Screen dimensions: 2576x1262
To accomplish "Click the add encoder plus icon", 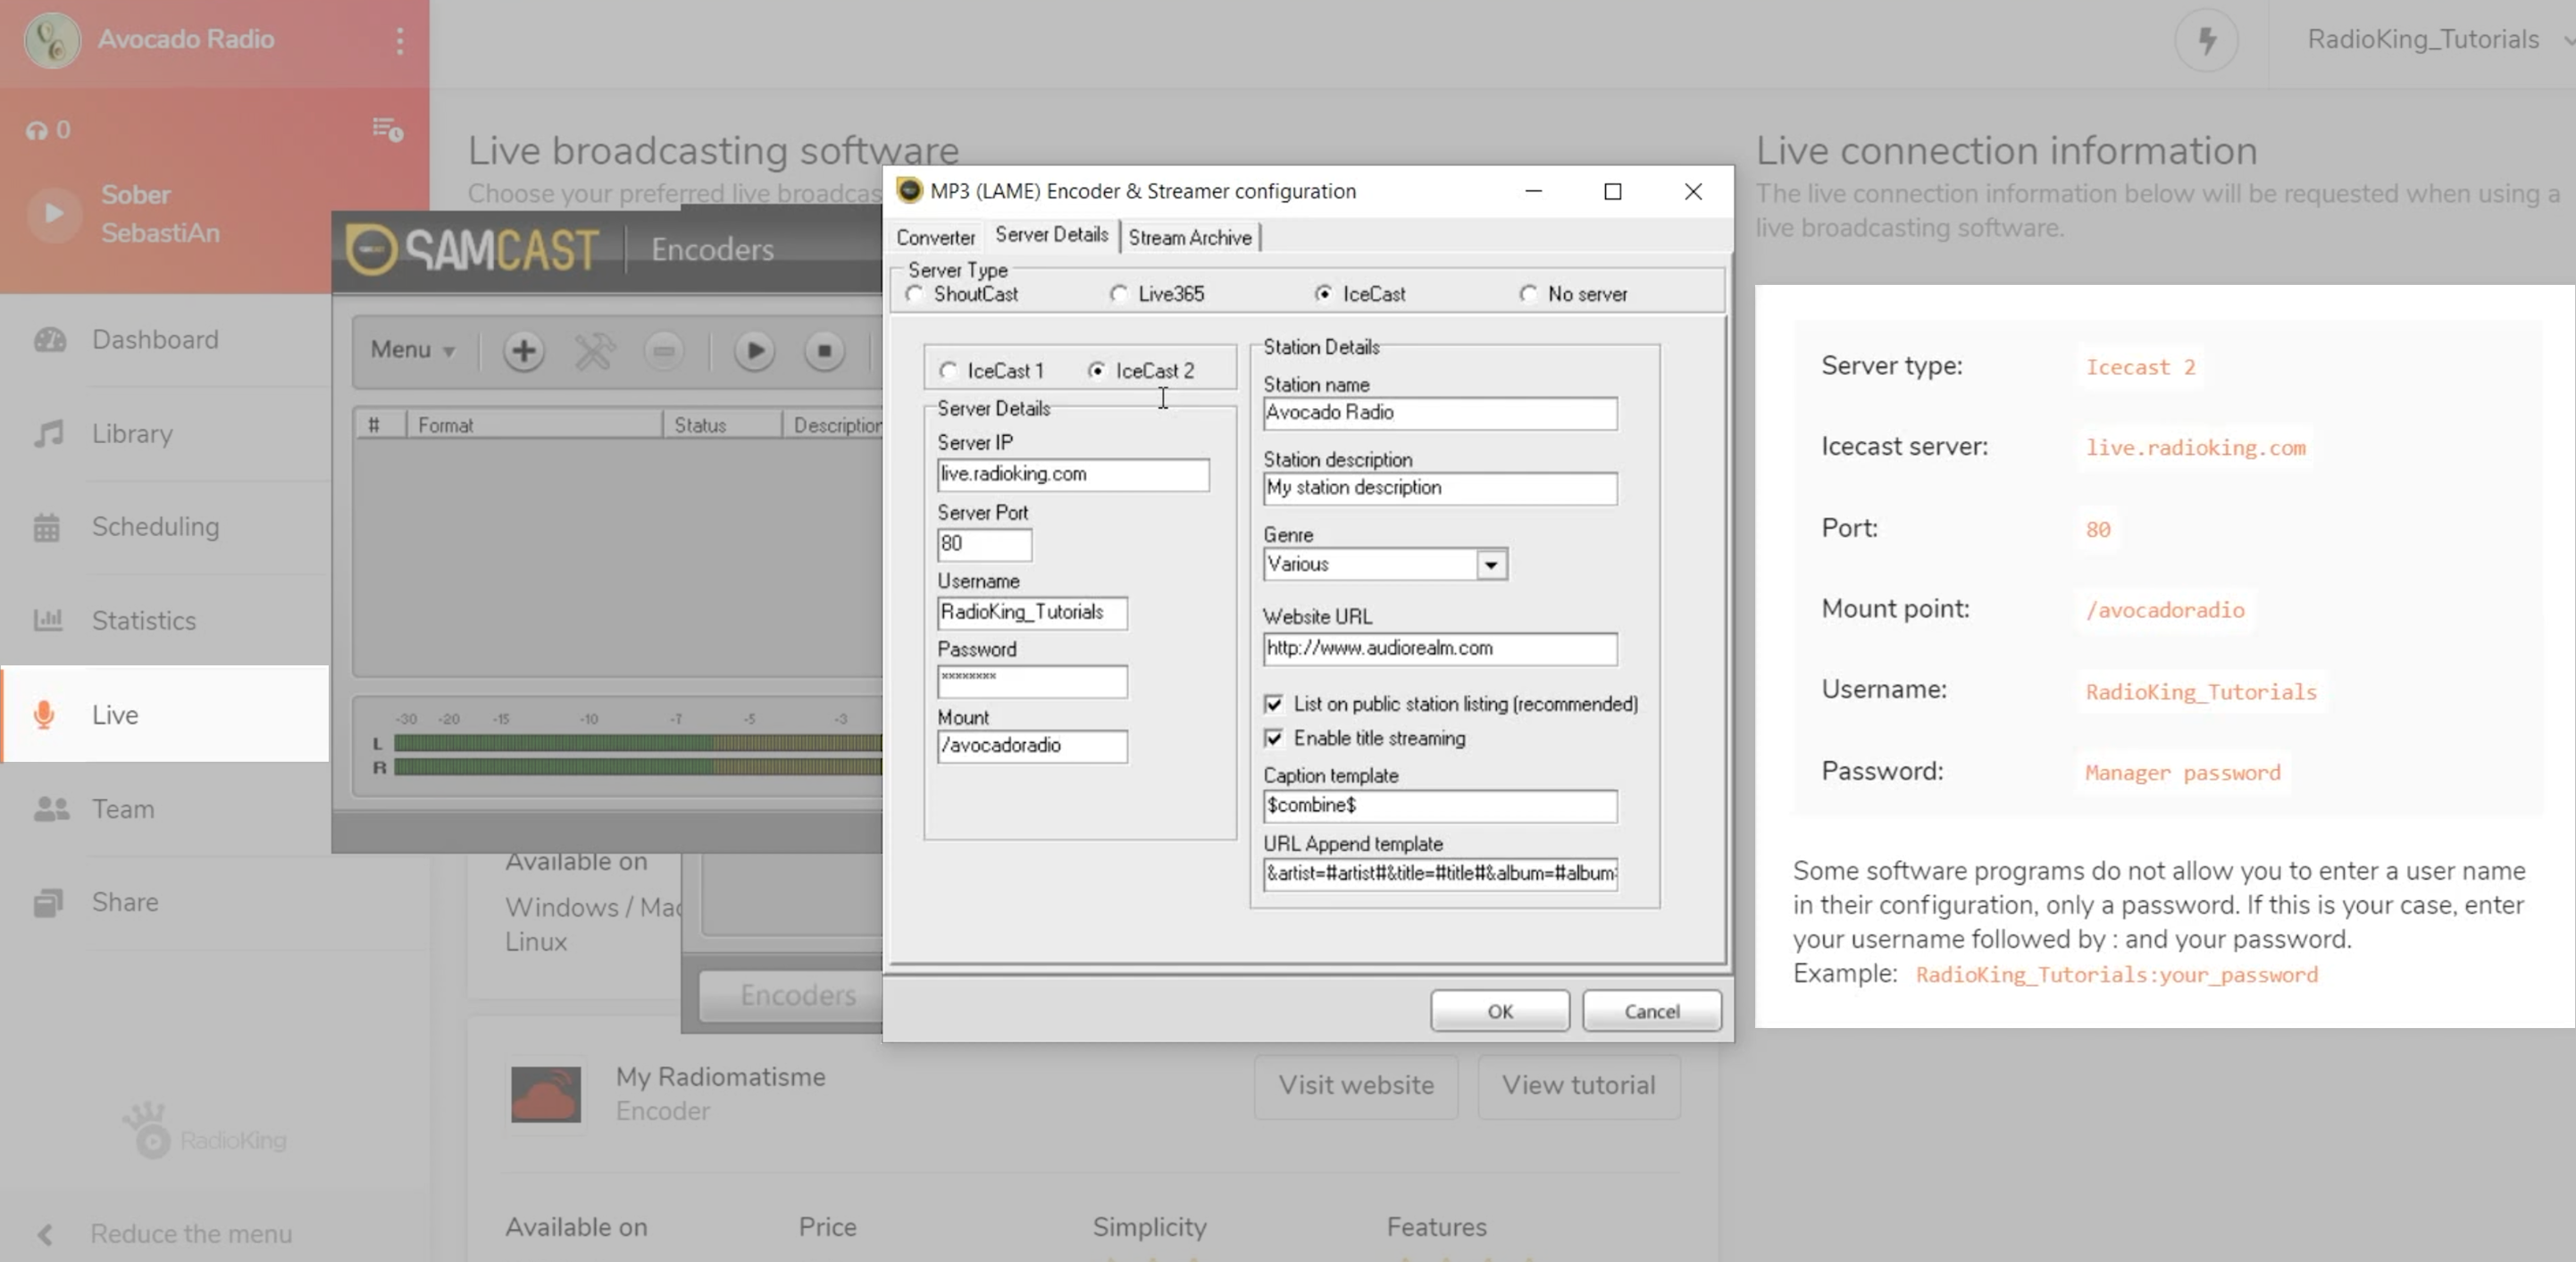I will (523, 351).
